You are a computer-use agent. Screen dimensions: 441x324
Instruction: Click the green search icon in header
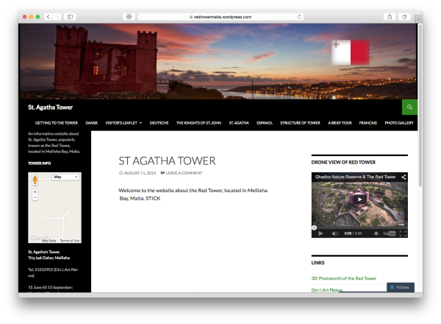[409, 107]
